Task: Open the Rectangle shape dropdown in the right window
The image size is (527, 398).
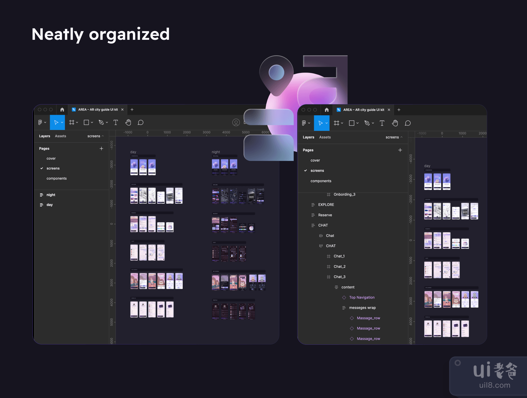Action: 357,123
